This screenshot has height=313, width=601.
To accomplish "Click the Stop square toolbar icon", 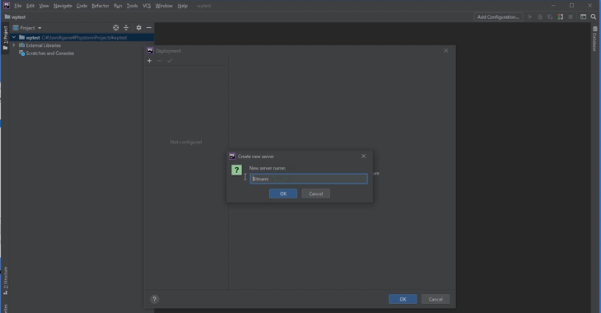I will pos(571,16).
